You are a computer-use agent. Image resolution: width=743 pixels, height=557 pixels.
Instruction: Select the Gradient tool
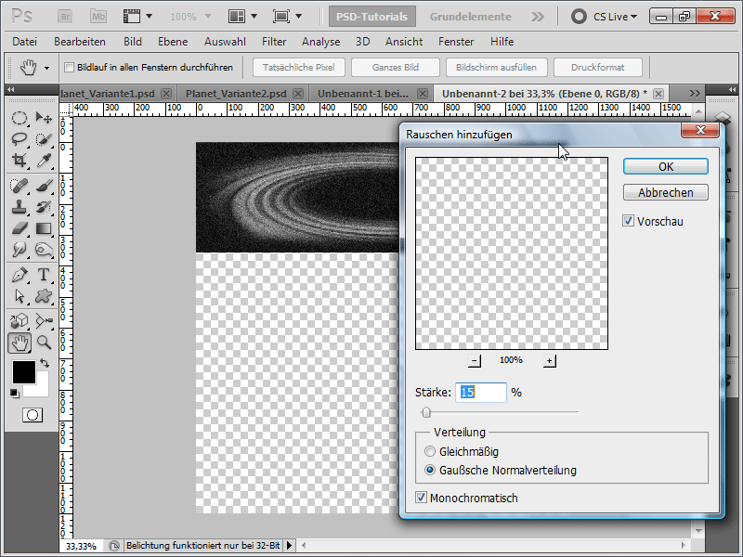44,228
